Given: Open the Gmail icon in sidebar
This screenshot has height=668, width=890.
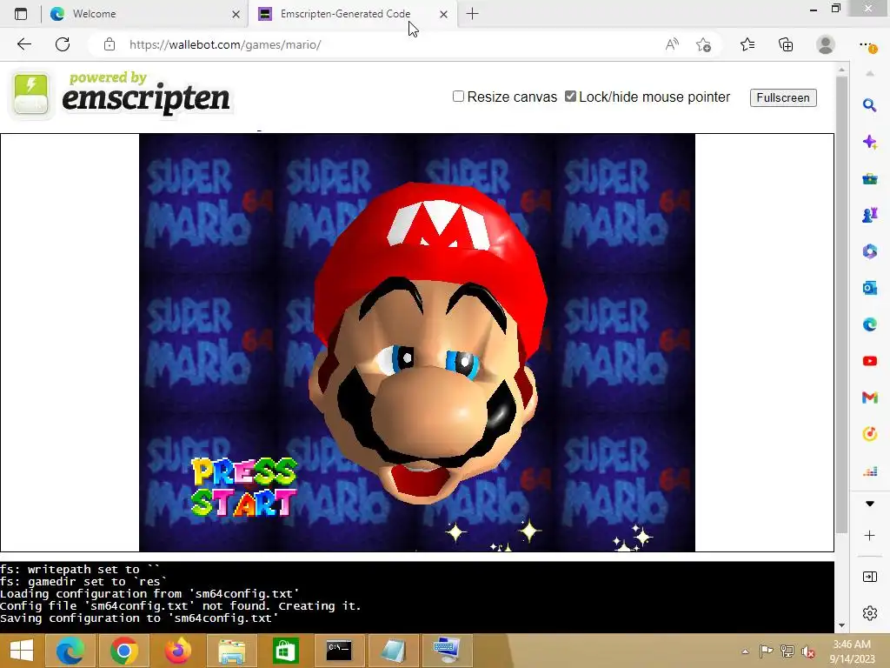Looking at the screenshot, I should pos(869,397).
